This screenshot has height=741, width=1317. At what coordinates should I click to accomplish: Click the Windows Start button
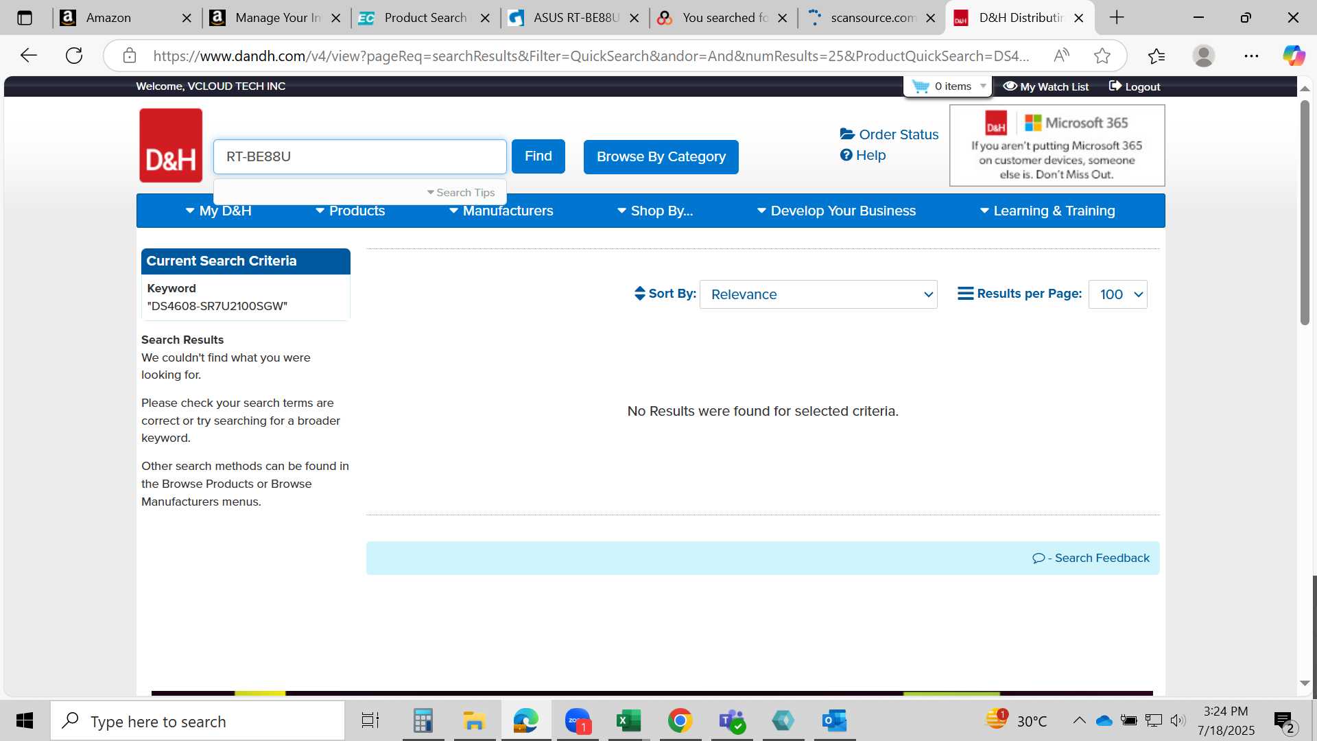point(25,721)
